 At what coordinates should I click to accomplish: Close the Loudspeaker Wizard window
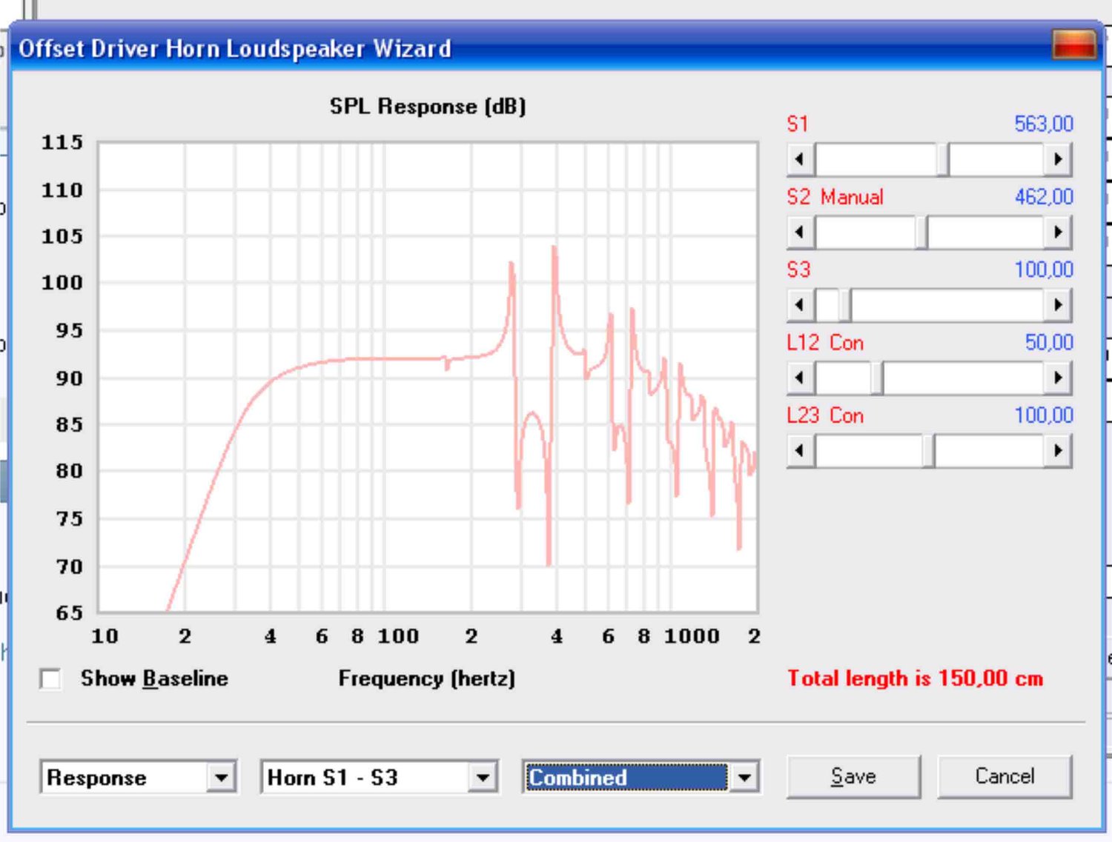pos(1073,45)
